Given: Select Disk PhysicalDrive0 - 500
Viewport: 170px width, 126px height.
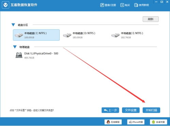Looking at the screenshot, I should coord(37,55).
